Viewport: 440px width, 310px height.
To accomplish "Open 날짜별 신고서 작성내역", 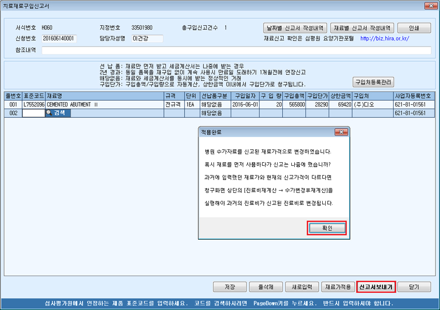I will click(295, 28).
